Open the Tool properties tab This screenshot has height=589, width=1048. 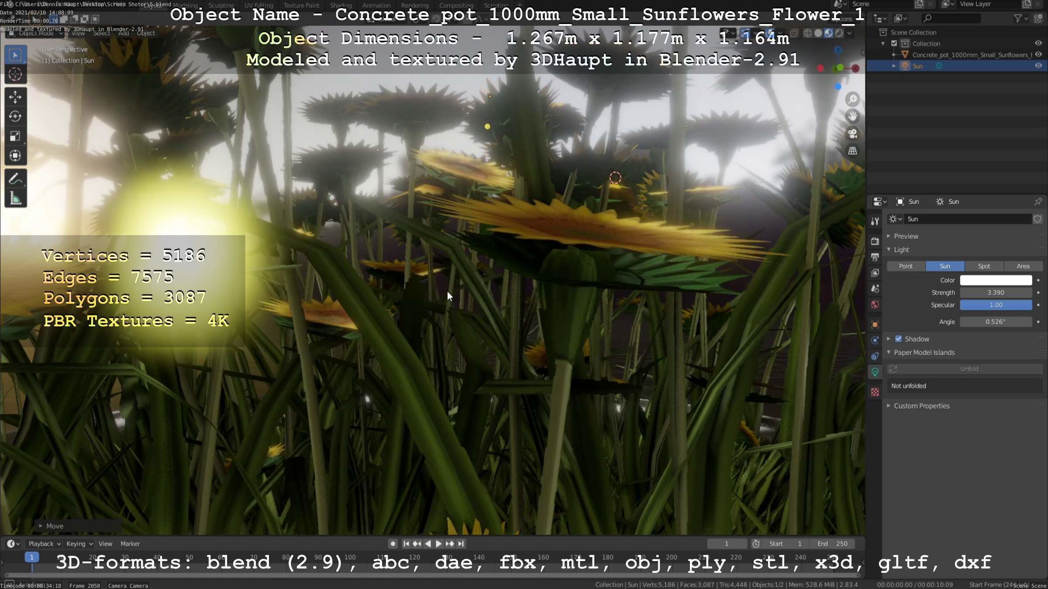click(875, 221)
